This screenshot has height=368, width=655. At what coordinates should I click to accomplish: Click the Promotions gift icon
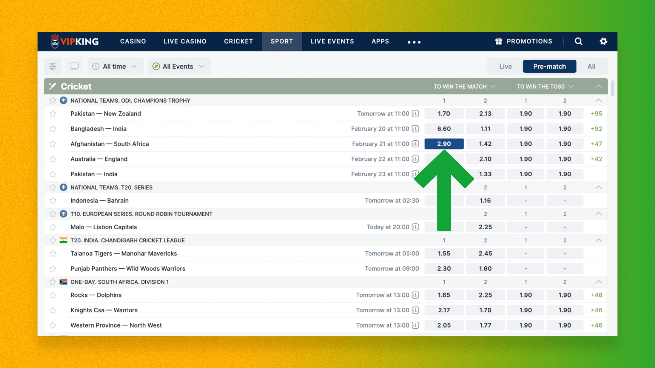pos(499,41)
